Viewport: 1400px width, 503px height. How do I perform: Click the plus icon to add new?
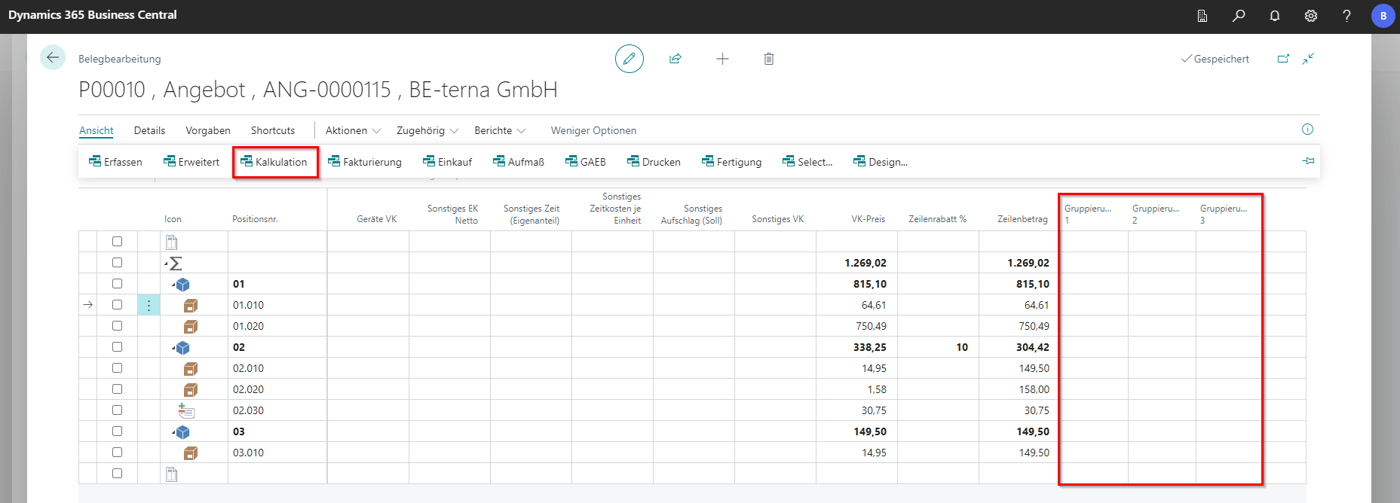[x=722, y=59]
